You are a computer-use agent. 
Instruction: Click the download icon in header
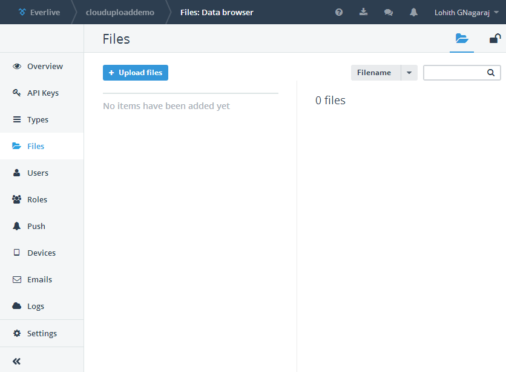click(x=363, y=12)
